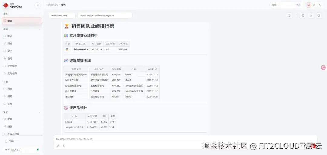
Task: Click the ¥777,777 deal amount cell
Action: (x=116, y=80)
